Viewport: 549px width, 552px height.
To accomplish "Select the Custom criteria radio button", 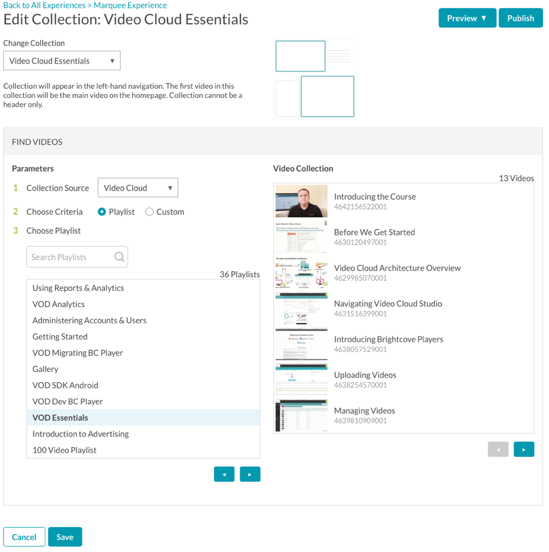I will pyautogui.click(x=149, y=212).
